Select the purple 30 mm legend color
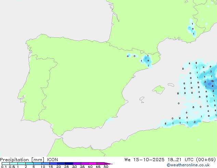Viewport: 217px width, 168px height. [77, 164]
